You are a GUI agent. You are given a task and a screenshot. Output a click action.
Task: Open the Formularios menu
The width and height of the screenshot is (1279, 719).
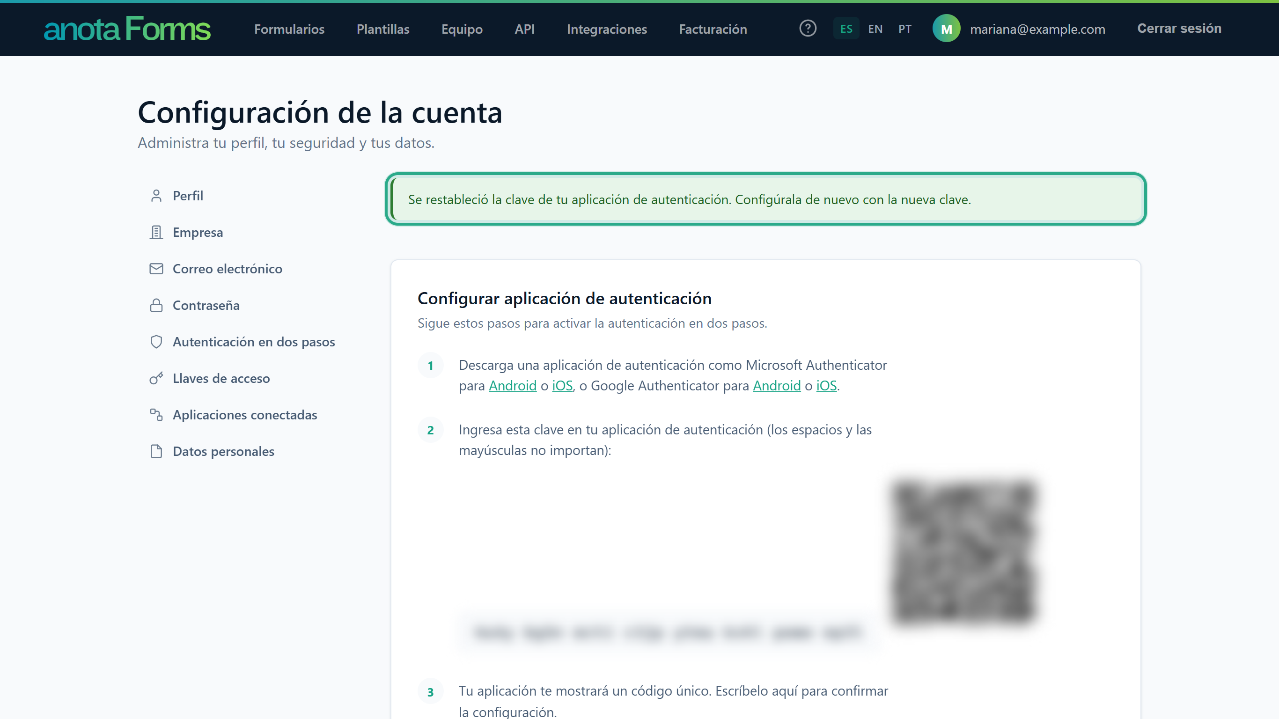[289, 29]
